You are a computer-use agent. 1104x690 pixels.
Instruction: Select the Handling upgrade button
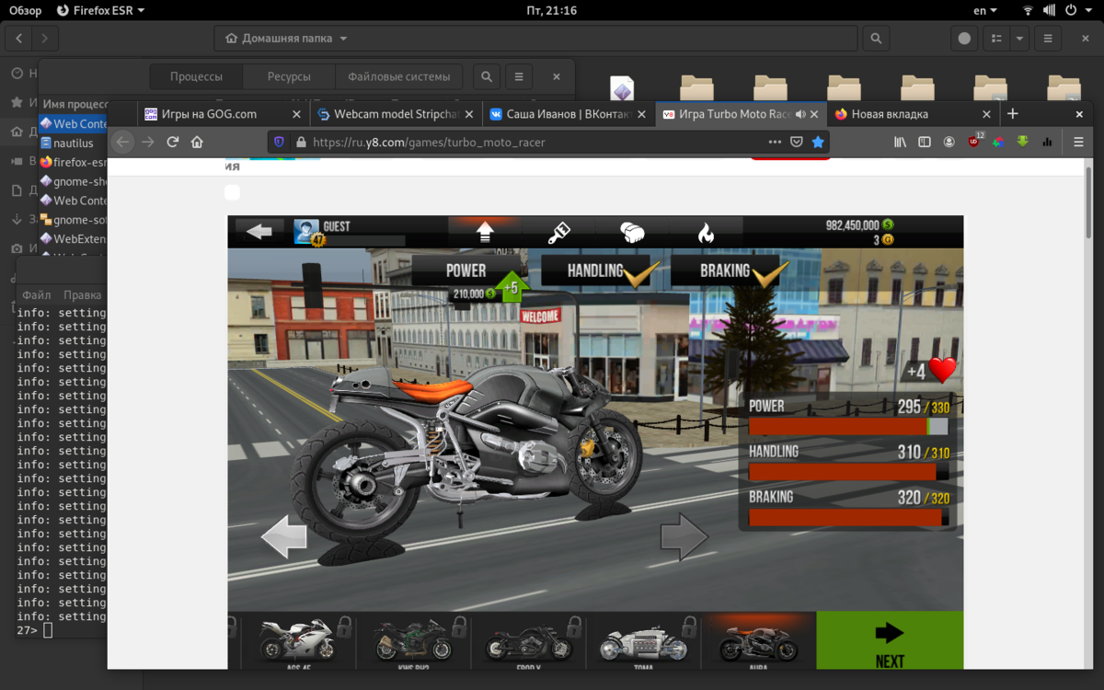[596, 270]
